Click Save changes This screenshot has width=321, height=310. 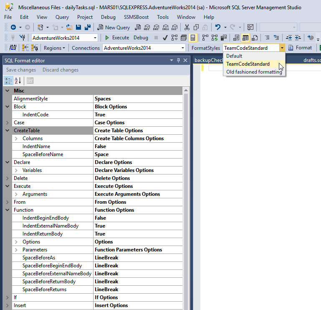21,70
